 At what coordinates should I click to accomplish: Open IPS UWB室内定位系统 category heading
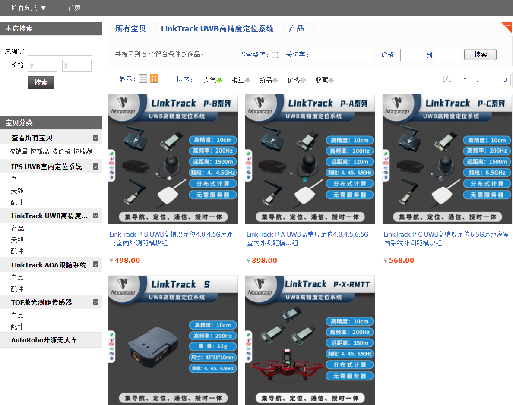47,167
